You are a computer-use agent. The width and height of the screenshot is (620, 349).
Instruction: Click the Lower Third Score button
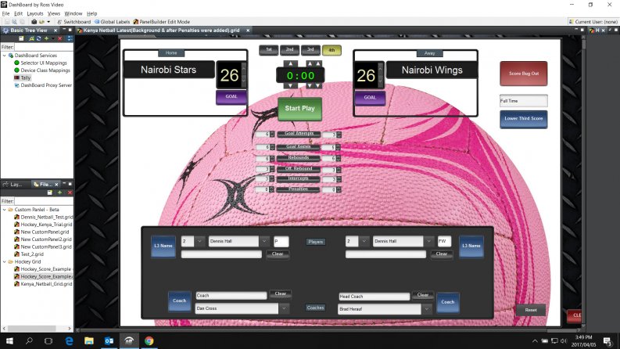524,119
